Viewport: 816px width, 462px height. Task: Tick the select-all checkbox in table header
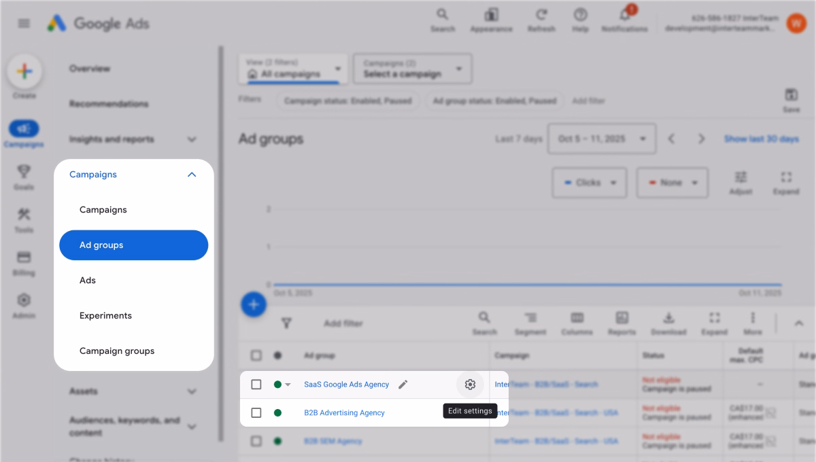click(256, 355)
